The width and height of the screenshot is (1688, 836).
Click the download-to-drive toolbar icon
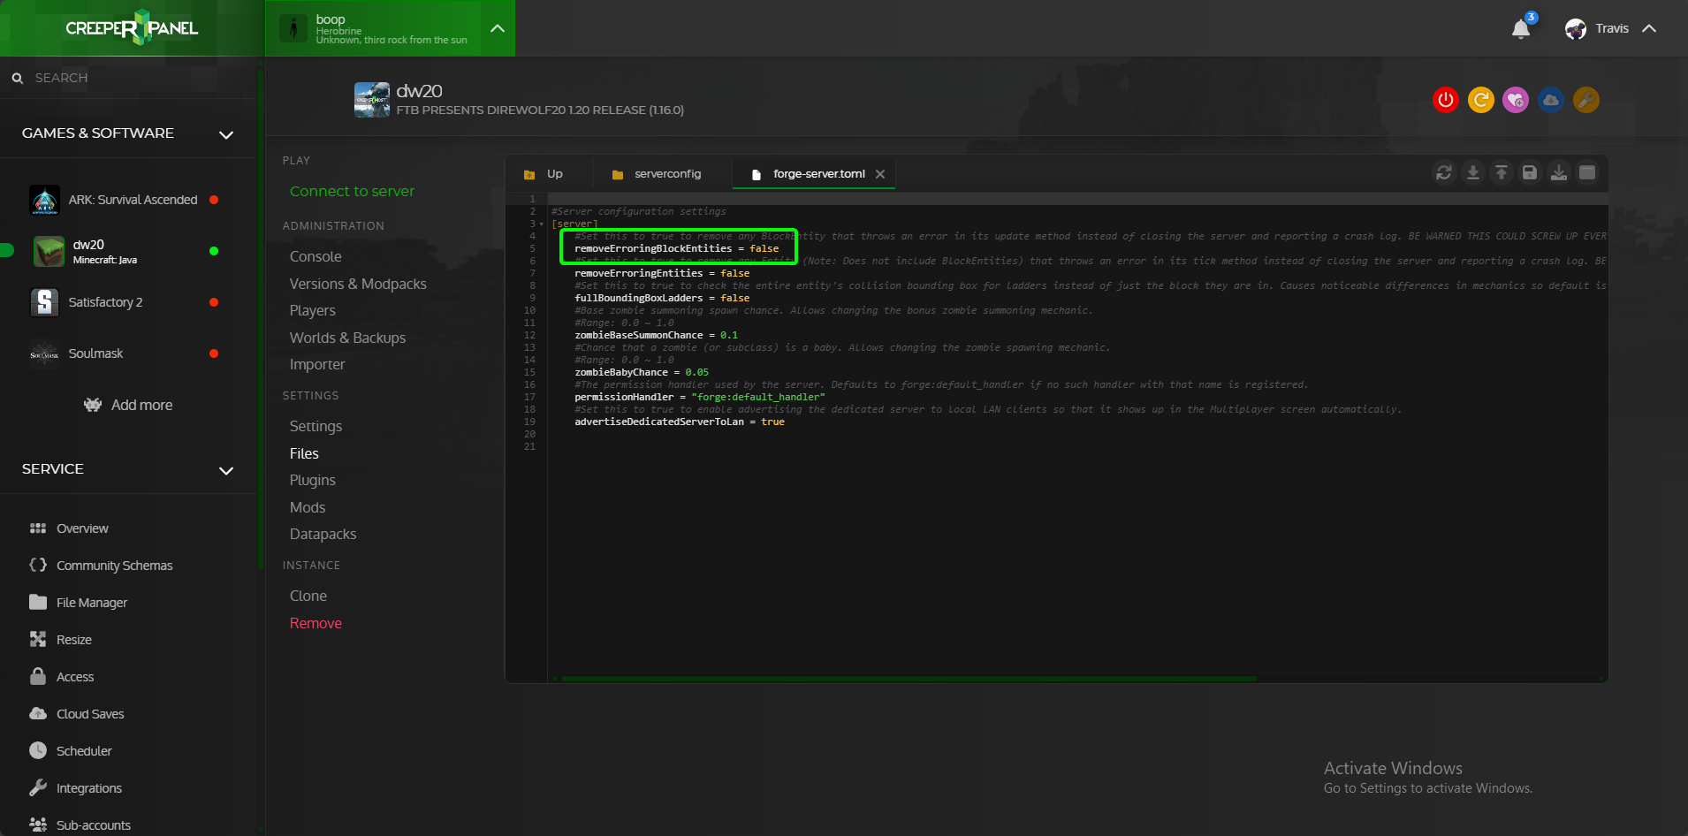click(1559, 172)
